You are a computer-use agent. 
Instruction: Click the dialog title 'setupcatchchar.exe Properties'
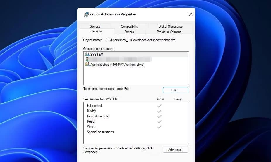click(x=113, y=14)
